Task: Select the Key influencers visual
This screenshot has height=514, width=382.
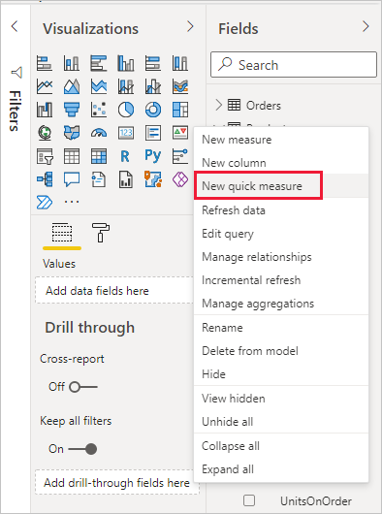Action: point(180,156)
